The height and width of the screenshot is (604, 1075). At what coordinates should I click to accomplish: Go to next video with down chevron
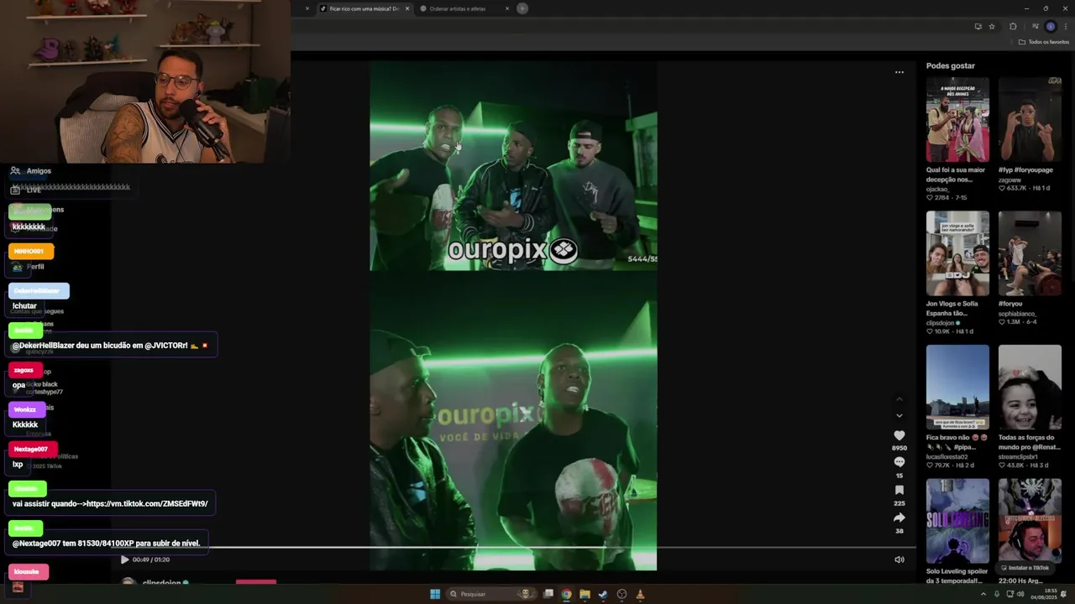tap(899, 415)
